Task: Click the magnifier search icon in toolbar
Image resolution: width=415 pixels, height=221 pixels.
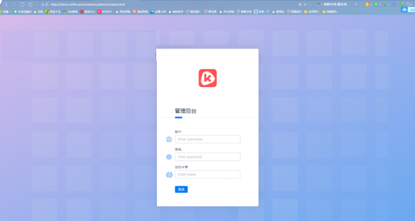Action: click(356, 5)
